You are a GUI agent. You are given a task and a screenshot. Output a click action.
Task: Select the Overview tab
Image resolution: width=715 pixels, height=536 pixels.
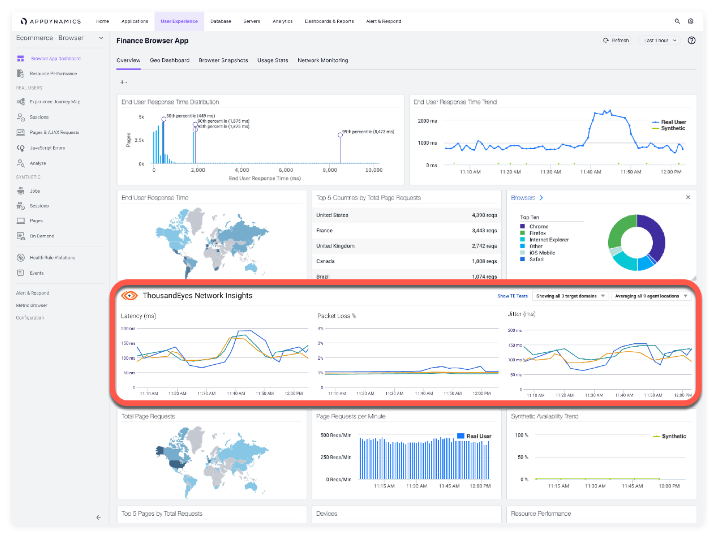pyautogui.click(x=128, y=60)
